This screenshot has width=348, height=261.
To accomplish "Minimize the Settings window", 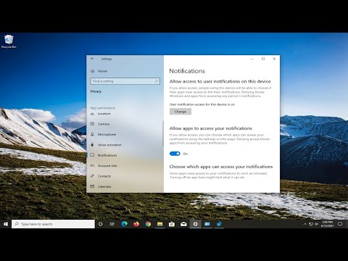I will pyautogui.click(x=252, y=59).
